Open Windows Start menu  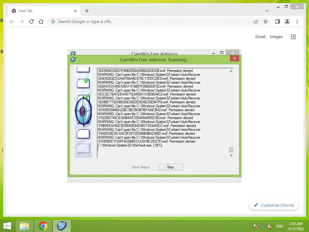pyautogui.click(x=7, y=226)
